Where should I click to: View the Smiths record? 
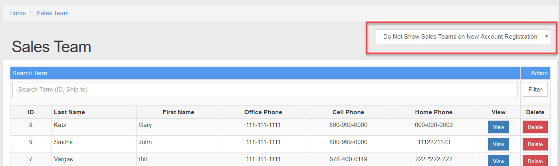point(498,144)
